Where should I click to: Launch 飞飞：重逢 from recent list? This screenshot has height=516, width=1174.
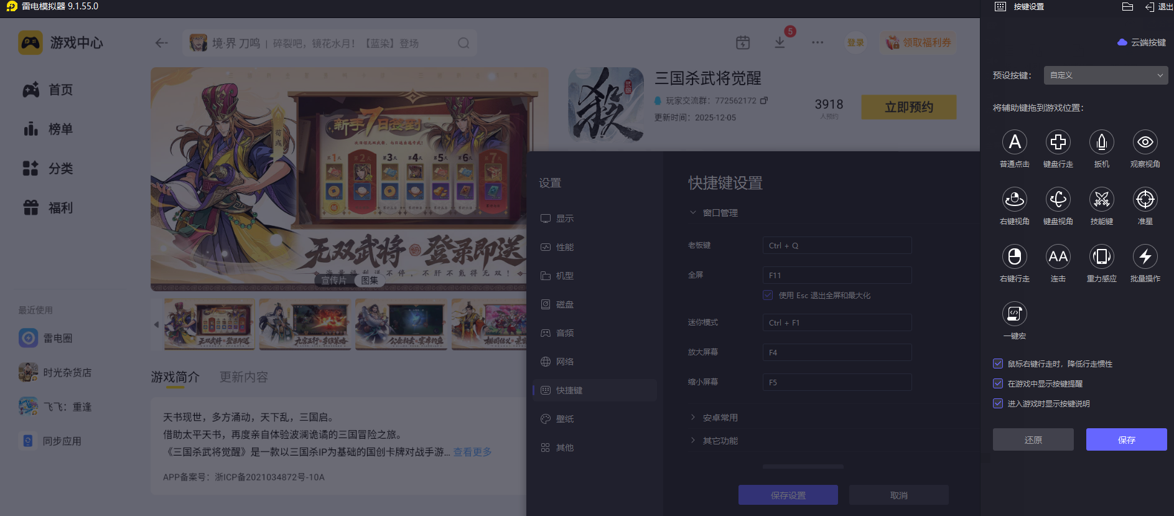[x=55, y=406]
